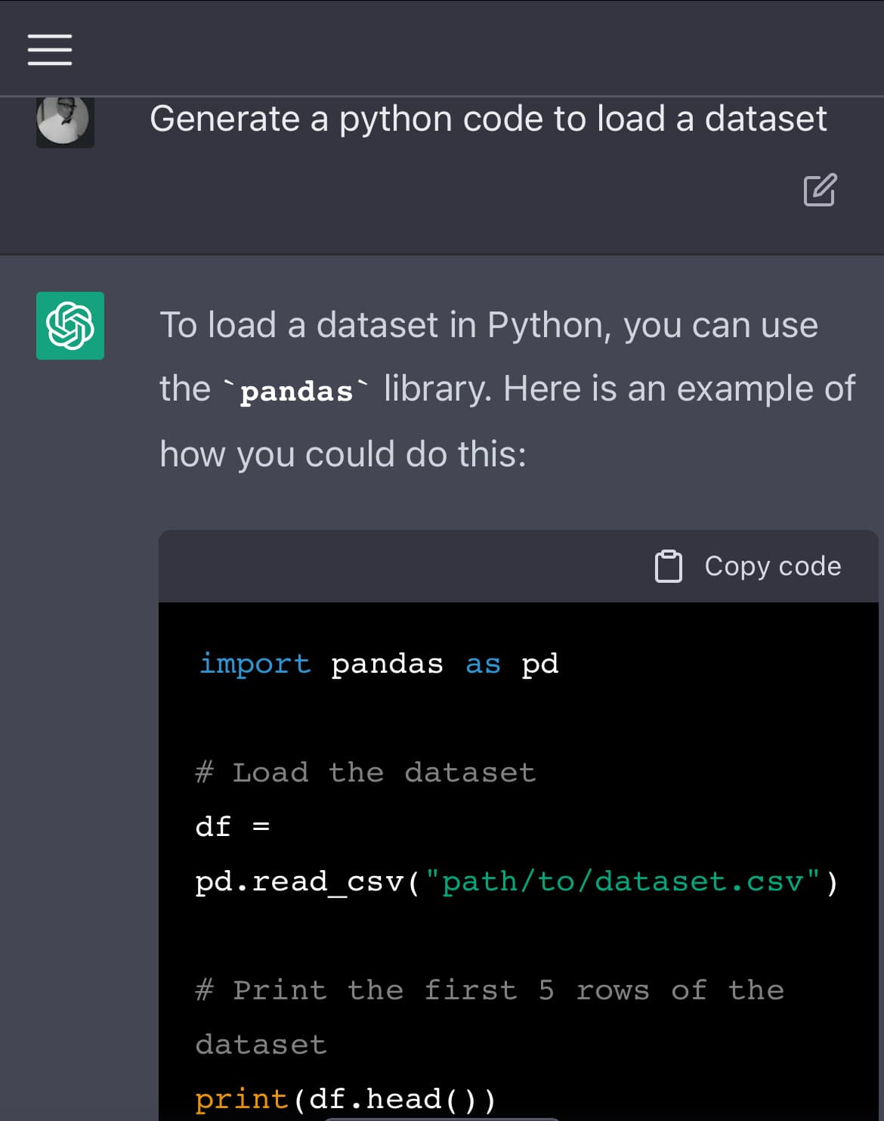Screen dimensions: 884x1121
Task: Open the hamburger sidebar menu
Action: coord(50,50)
